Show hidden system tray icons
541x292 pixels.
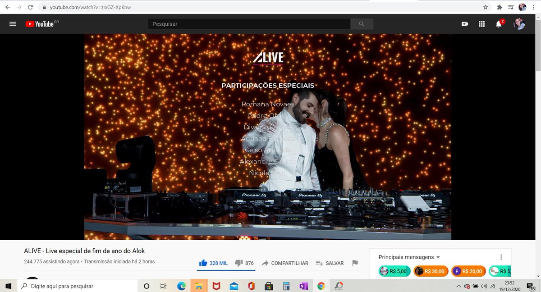click(458, 286)
